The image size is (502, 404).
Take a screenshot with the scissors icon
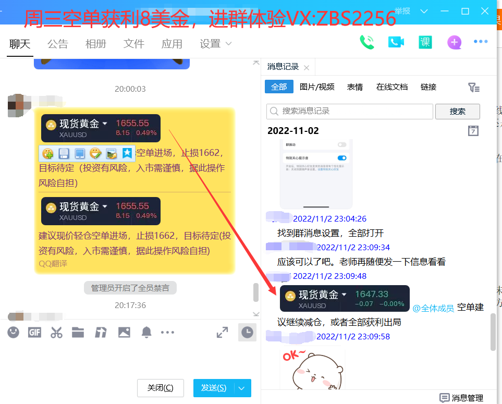[56, 333]
